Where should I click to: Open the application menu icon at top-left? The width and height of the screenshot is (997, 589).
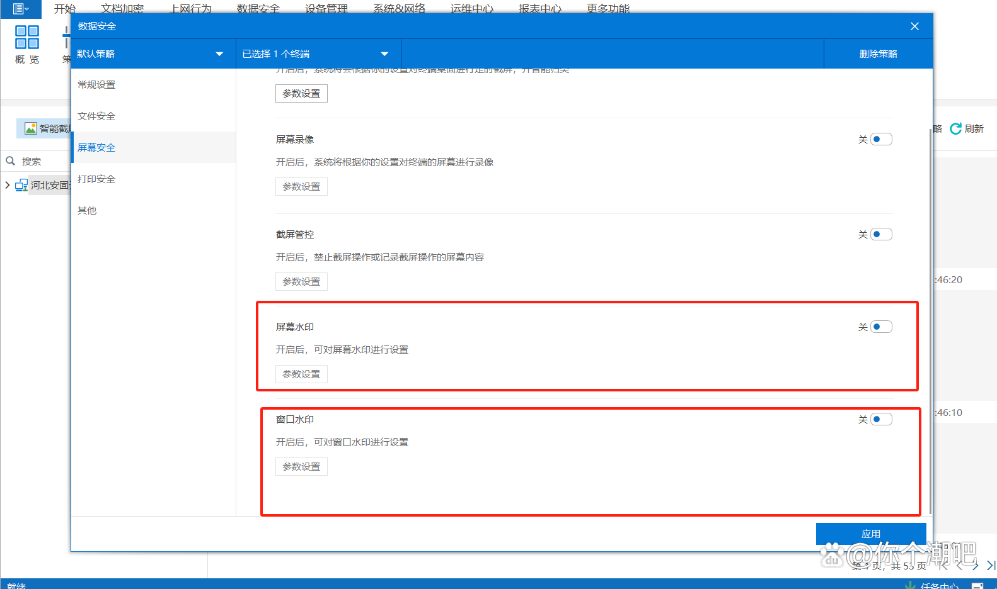(x=21, y=9)
